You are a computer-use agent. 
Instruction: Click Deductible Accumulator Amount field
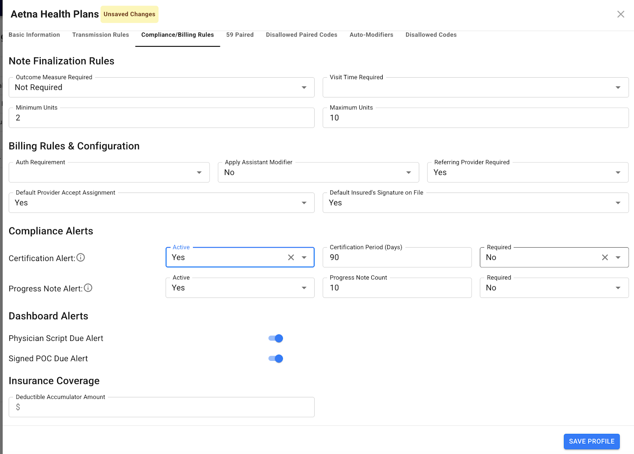pyautogui.click(x=162, y=407)
